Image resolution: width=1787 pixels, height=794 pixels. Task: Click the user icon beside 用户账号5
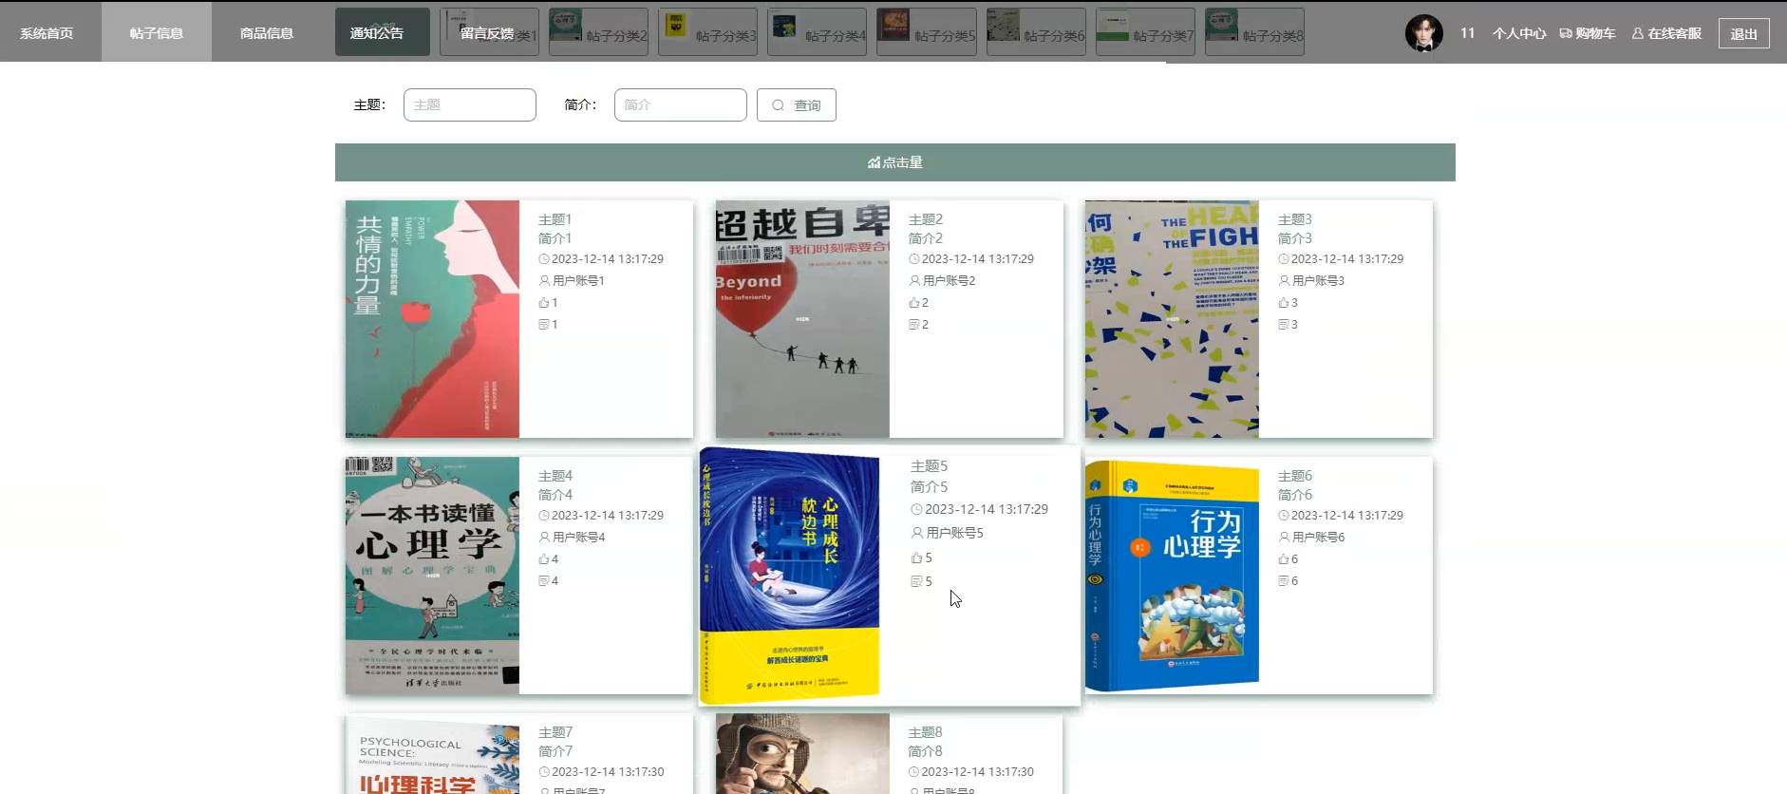(x=917, y=533)
